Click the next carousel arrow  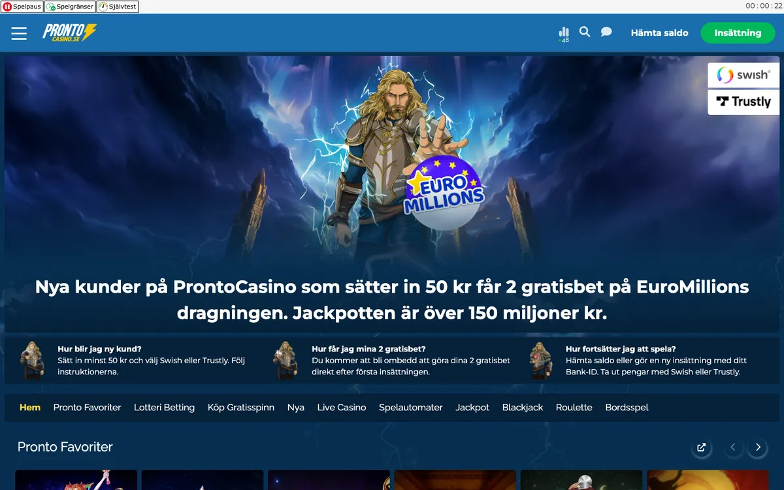(x=758, y=448)
